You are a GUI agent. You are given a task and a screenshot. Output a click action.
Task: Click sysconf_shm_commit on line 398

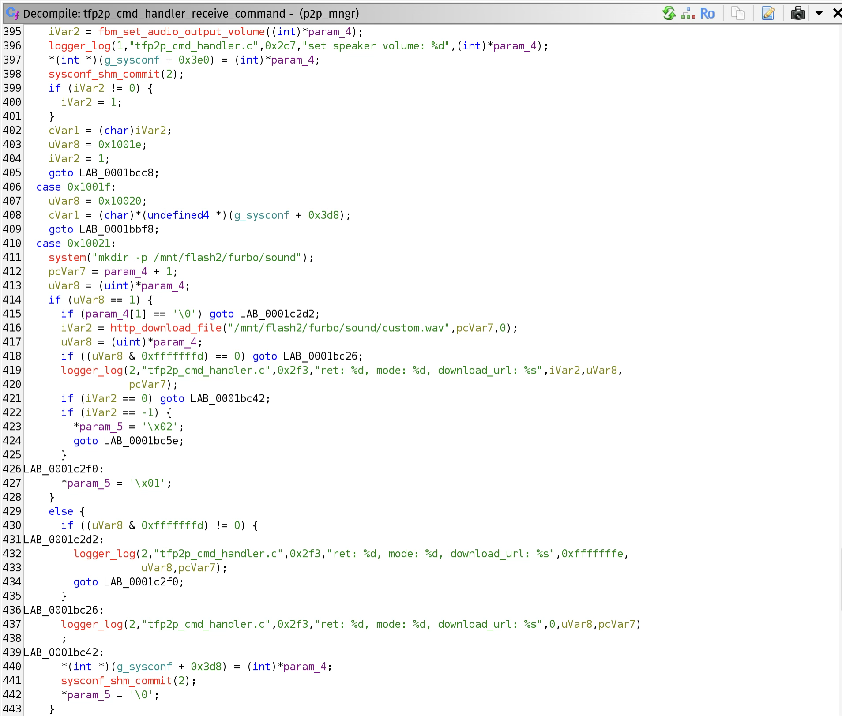[104, 74]
